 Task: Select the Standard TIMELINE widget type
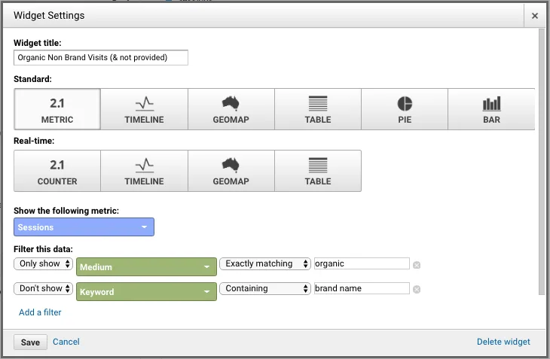coord(144,109)
